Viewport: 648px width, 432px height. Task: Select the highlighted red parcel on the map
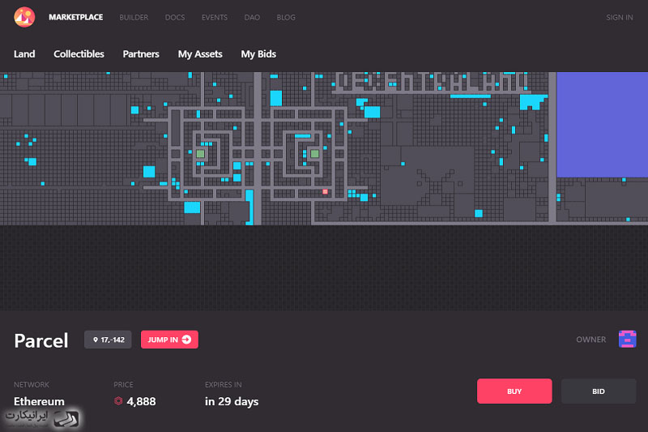[x=326, y=191]
